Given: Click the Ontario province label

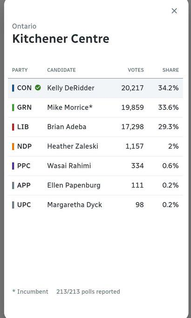Looking at the screenshot, I should click(24, 26).
